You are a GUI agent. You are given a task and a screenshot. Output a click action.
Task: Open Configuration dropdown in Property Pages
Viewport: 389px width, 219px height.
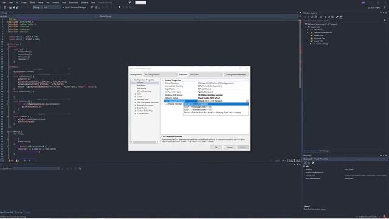click(160, 74)
